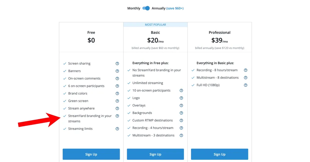This screenshot has width=310, height=162.
Task: Click the Most Popular banner
Action: click(x=155, y=25)
